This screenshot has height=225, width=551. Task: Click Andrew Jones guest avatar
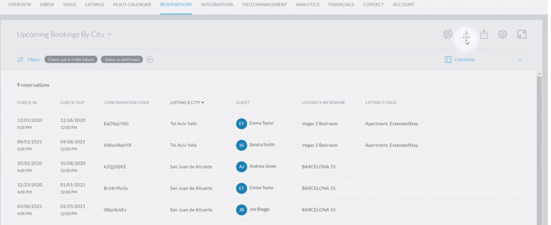click(241, 167)
